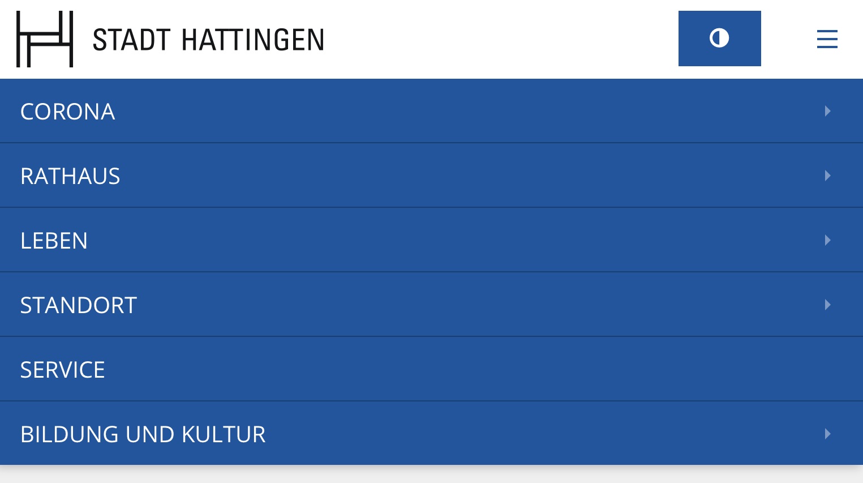Open the RATHAUS menu item
This screenshot has height=483, width=863.
[70, 176]
